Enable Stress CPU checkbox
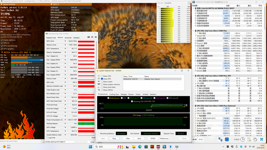Image resolution: width=267 pixels, height=150 pixels. 102,76
